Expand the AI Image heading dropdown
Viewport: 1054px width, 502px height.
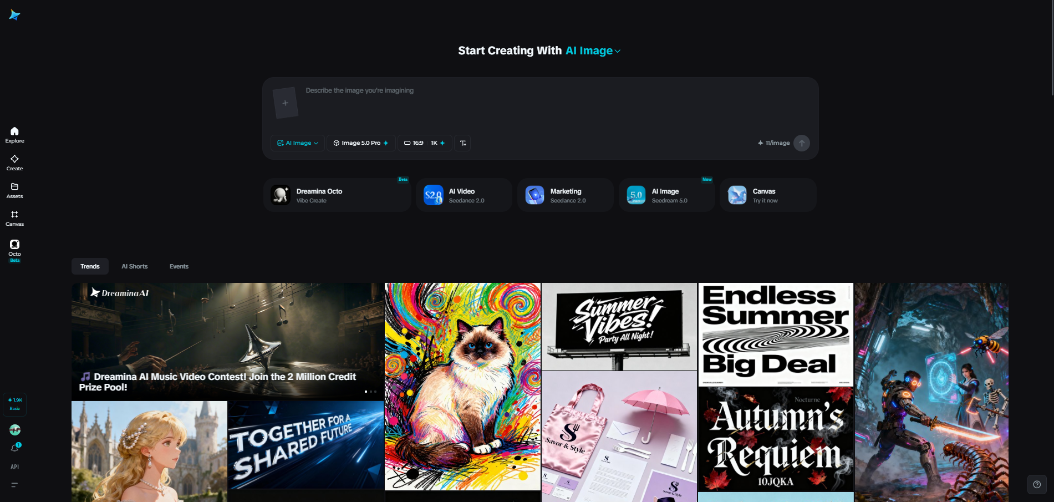[593, 50]
